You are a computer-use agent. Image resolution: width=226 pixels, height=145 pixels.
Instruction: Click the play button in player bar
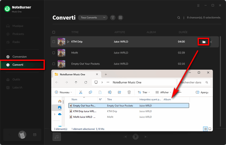click(136, 137)
